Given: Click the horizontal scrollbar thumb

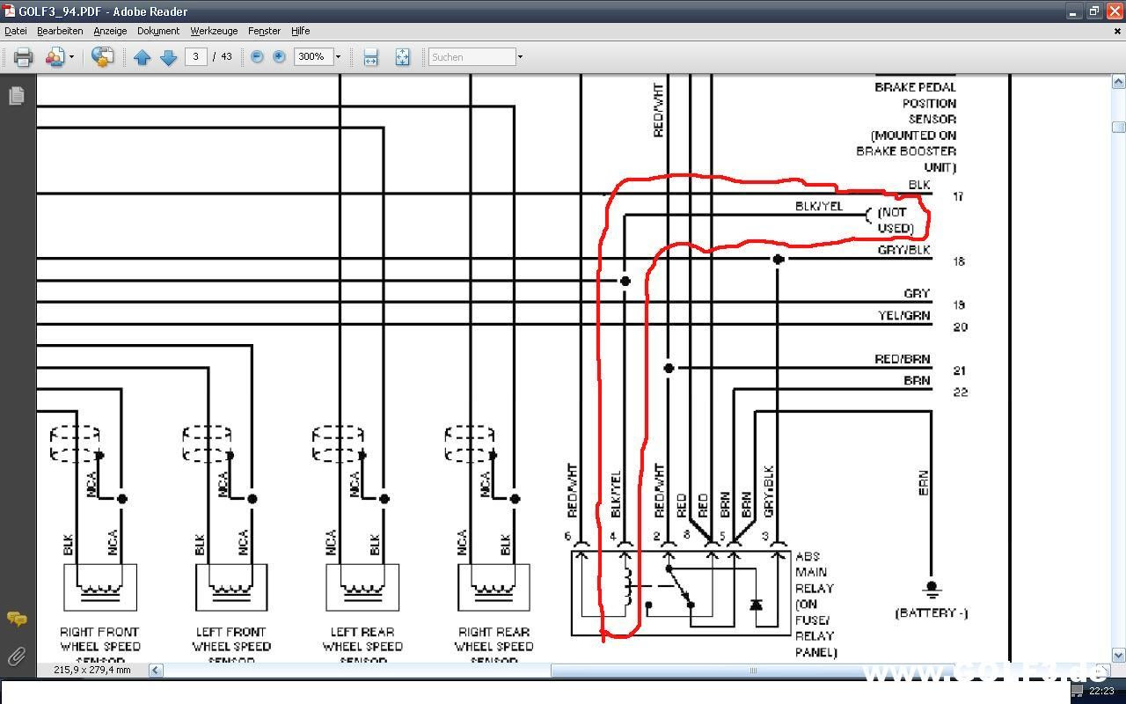Looking at the screenshot, I should (753, 670).
